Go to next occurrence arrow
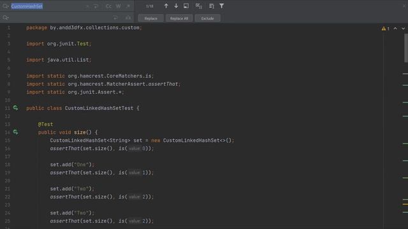The height and width of the screenshot is (229, 408). point(176,6)
